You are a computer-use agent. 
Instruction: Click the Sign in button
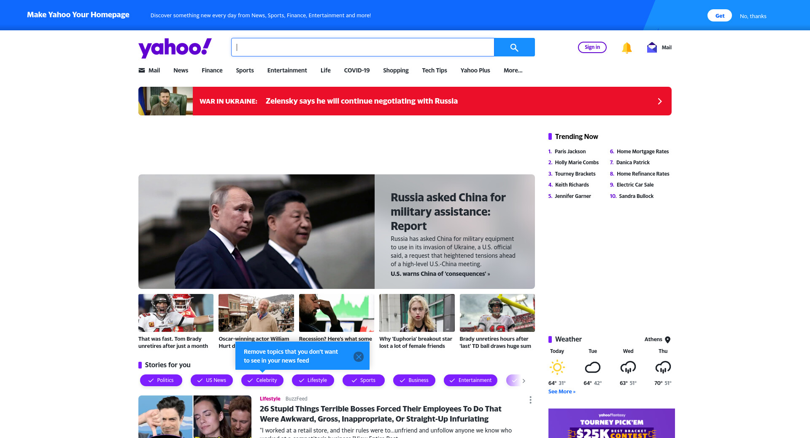[592, 47]
